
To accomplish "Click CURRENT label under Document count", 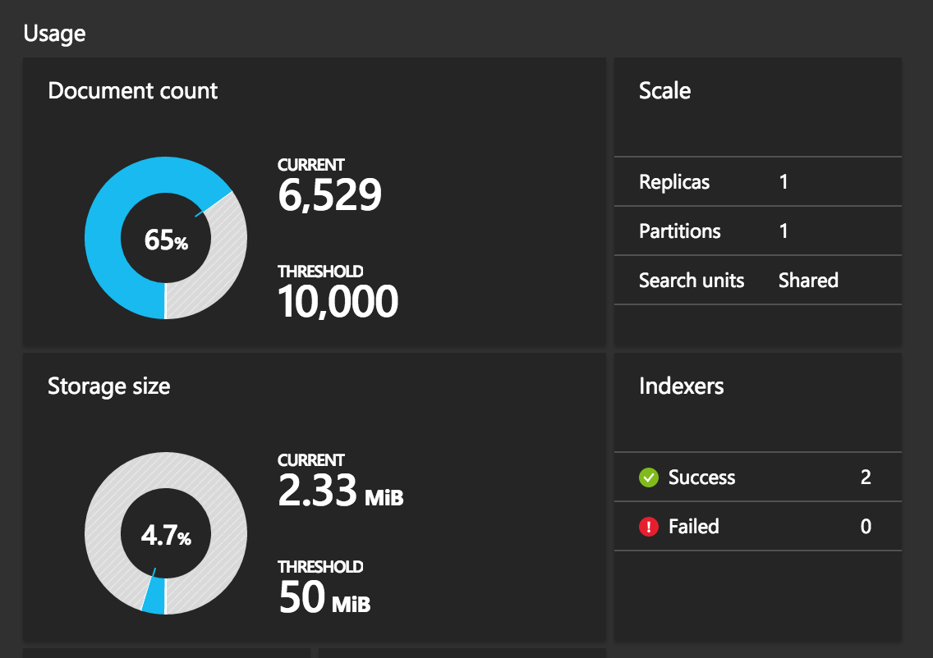I will click(310, 165).
